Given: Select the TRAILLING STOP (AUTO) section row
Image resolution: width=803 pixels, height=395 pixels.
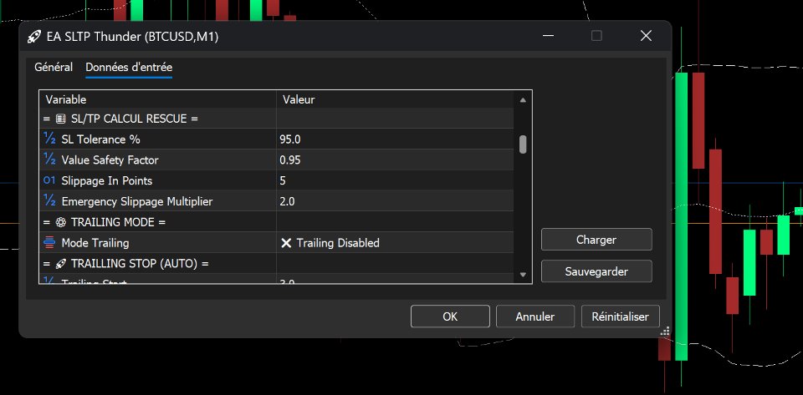Looking at the screenshot, I should pyautogui.click(x=277, y=263).
